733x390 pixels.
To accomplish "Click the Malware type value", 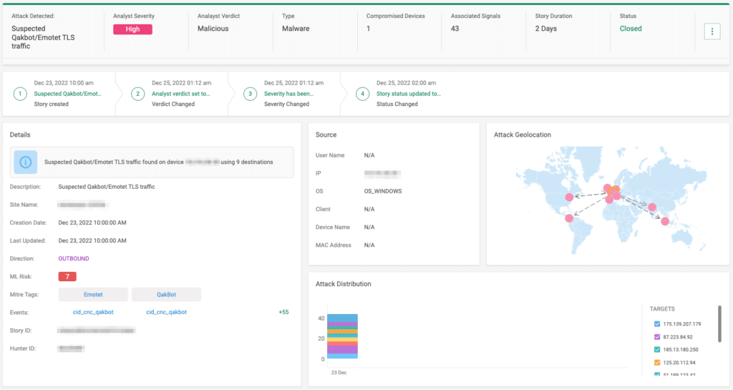I will (296, 29).
